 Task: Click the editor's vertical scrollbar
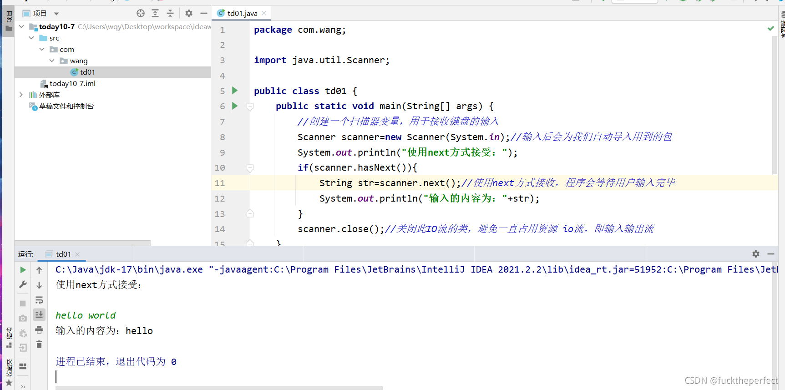[x=775, y=105]
